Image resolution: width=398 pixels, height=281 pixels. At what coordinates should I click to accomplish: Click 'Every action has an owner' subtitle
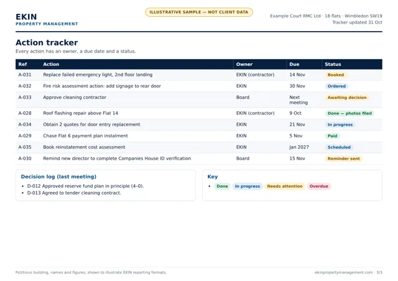coord(76,51)
